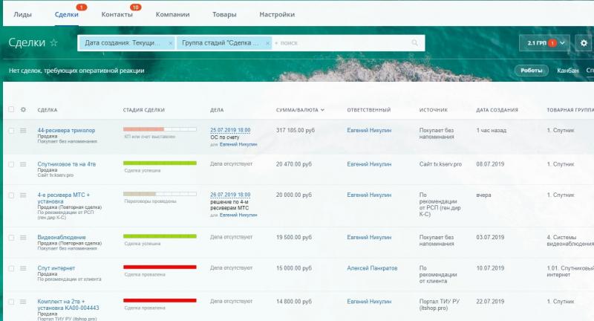Open row menu for Спутниковое тв на 4тв

click(x=23, y=164)
